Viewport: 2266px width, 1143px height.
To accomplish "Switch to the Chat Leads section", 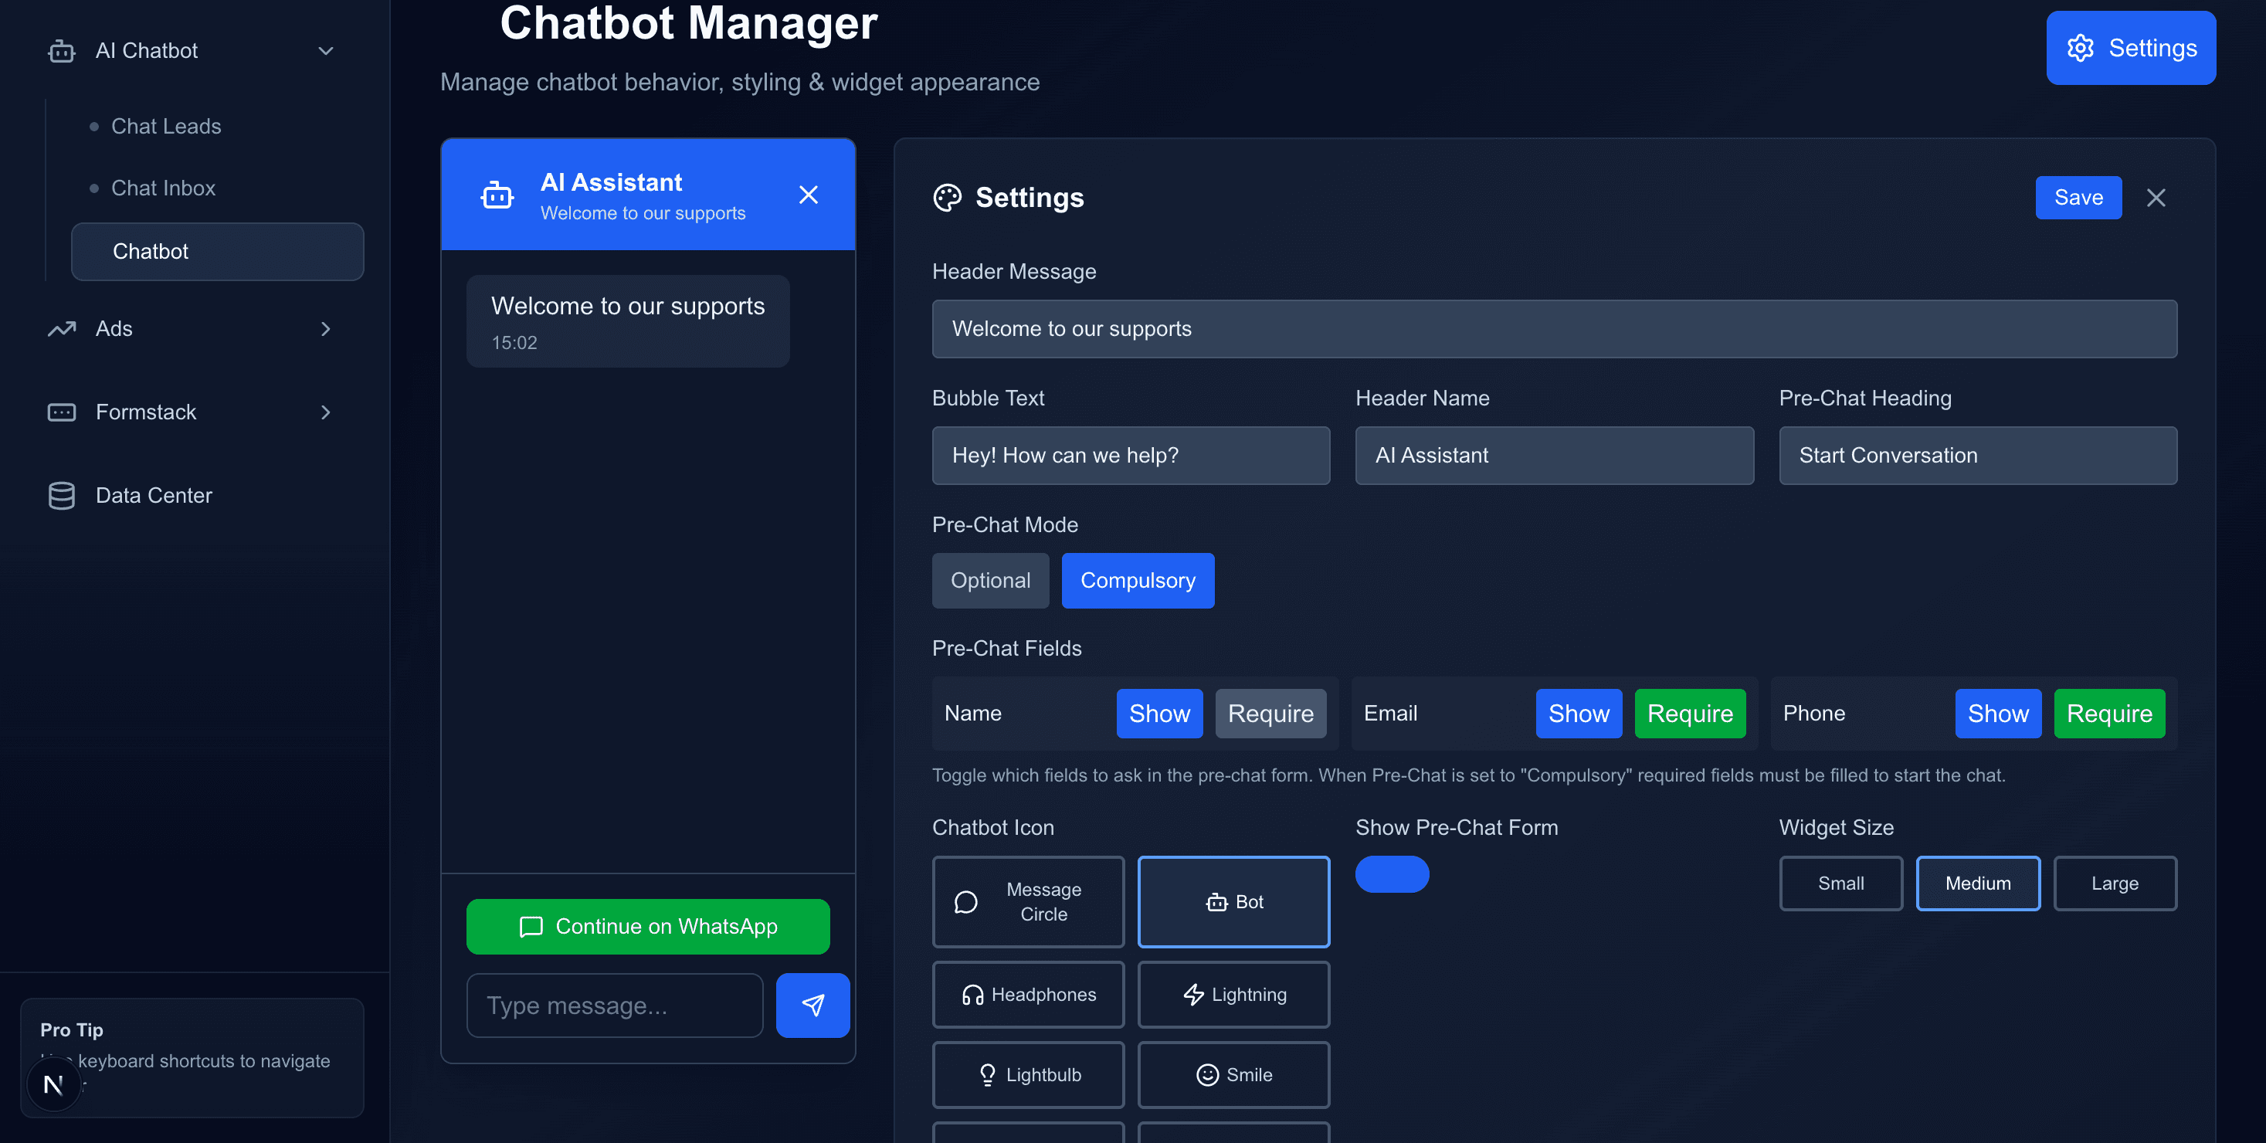I will coord(166,126).
